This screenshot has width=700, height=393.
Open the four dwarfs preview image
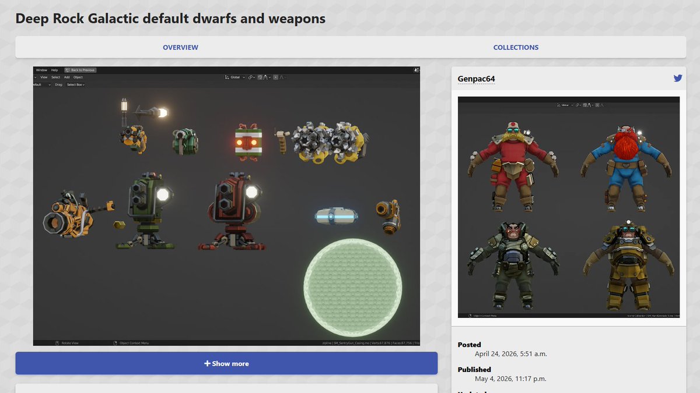tap(569, 207)
